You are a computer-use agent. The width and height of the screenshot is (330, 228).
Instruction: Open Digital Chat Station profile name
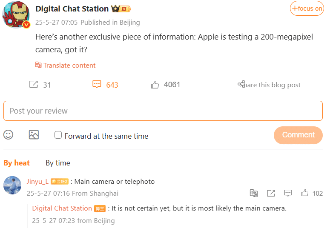(x=72, y=9)
